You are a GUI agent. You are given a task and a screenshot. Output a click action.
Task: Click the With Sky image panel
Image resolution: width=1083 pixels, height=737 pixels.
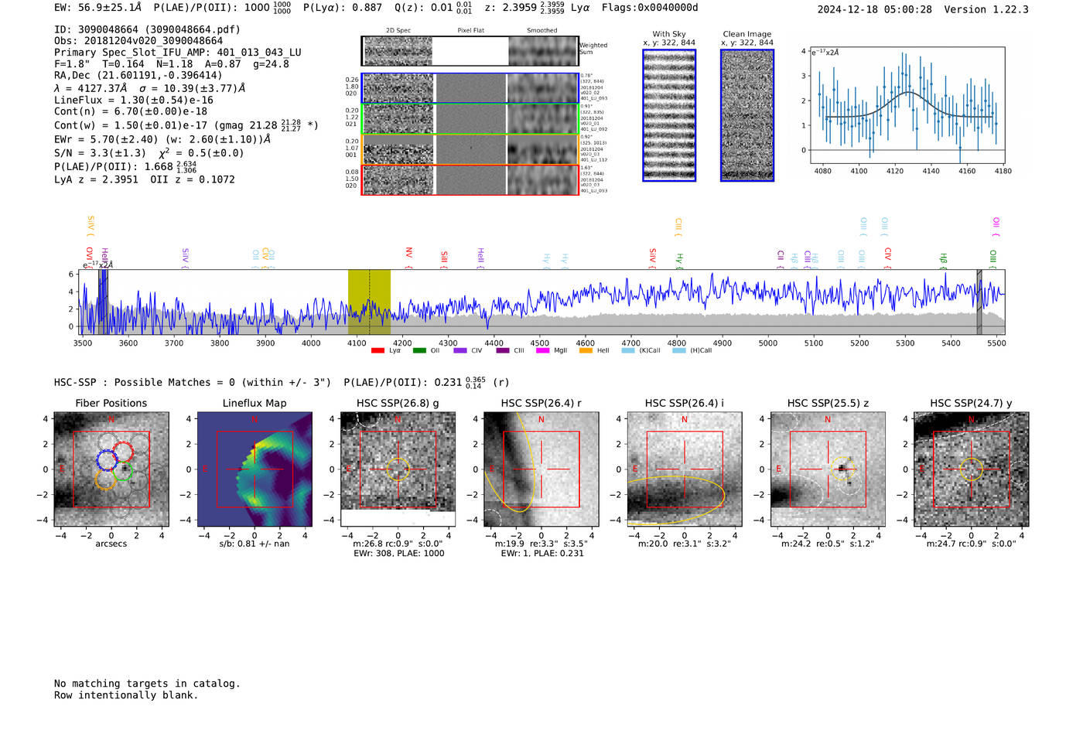click(669, 115)
